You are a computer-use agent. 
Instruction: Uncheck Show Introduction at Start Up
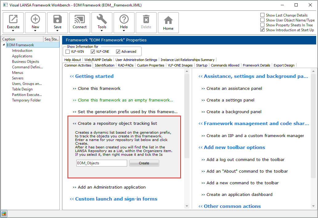(262, 30)
